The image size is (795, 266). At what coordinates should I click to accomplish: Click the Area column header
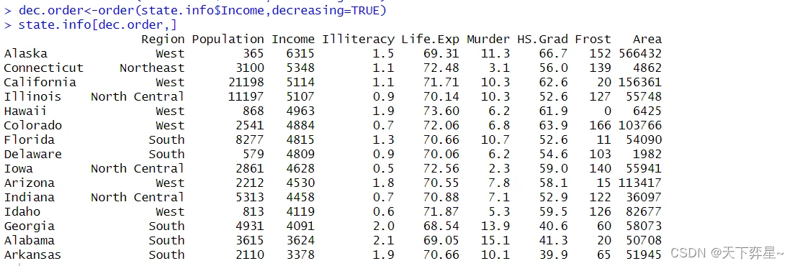click(x=647, y=40)
